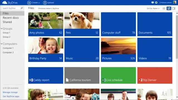178x100 pixels.
Task: Open the Caddy report document
Action: pyautogui.click(x=46, y=75)
